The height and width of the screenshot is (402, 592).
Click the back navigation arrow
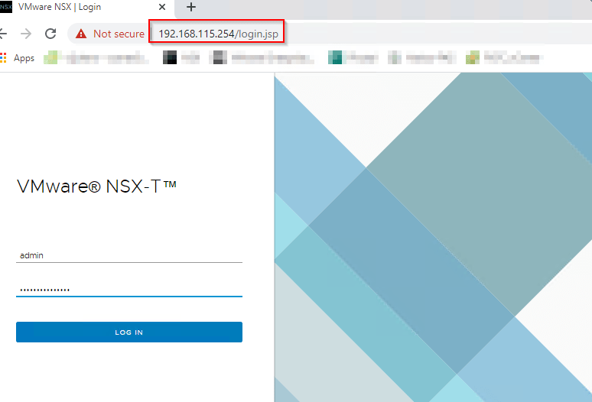pyautogui.click(x=3, y=34)
